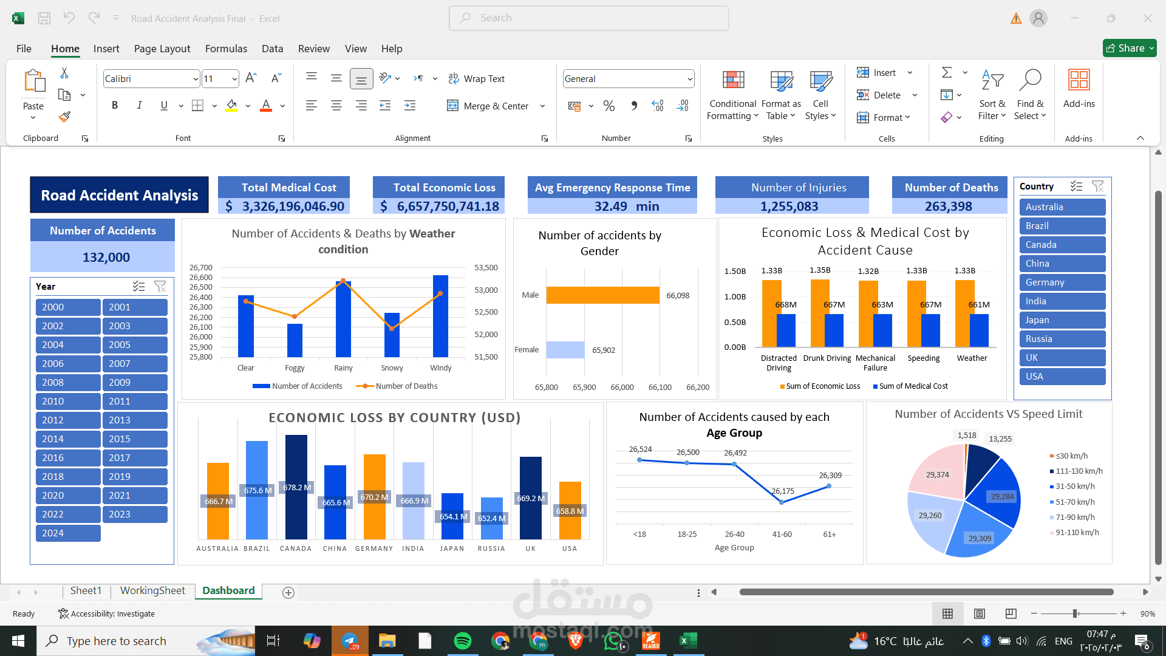The image size is (1166, 656).
Task: Click the Percent Style icon
Action: (x=609, y=106)
